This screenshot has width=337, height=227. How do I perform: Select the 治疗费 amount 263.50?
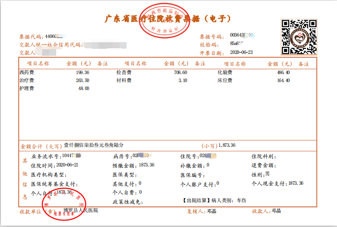click(82, 81)
